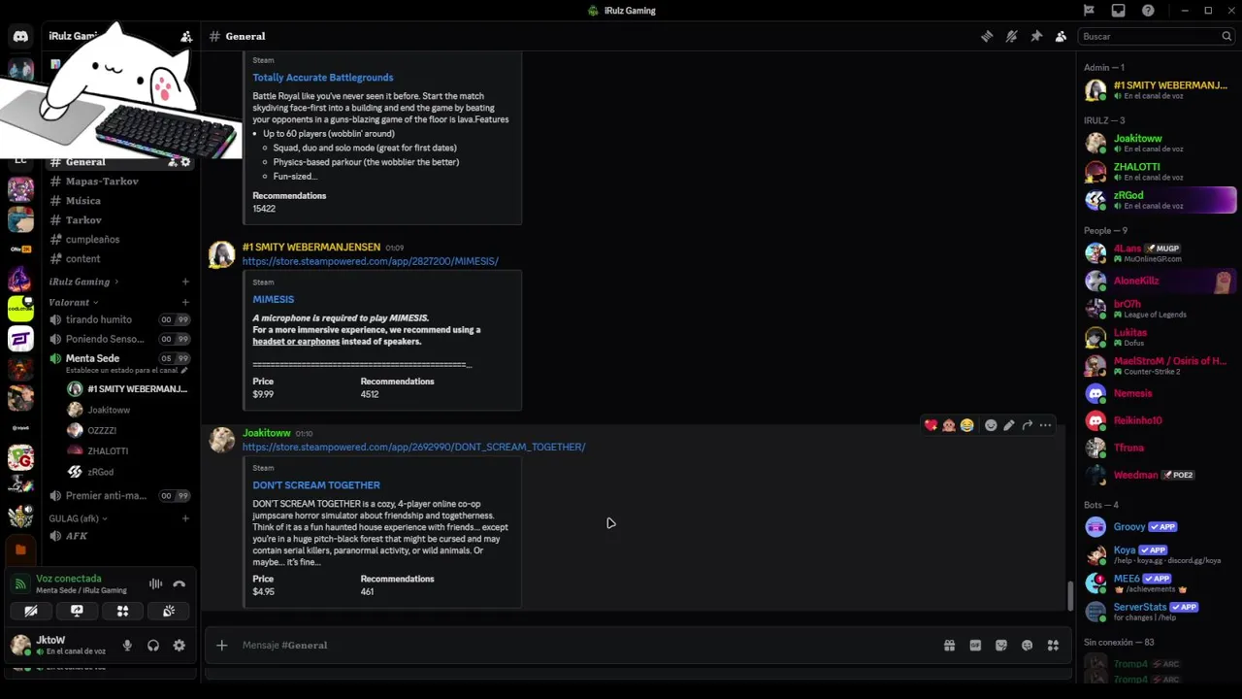The width and height of the screenshot is (1242, 699).
Task: Forward message with the arrow icon
Action: click(1027, 425)
